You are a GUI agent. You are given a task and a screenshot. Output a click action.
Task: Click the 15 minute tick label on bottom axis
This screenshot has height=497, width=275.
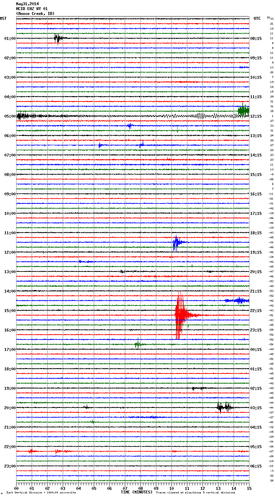click(x=249, y=488)
